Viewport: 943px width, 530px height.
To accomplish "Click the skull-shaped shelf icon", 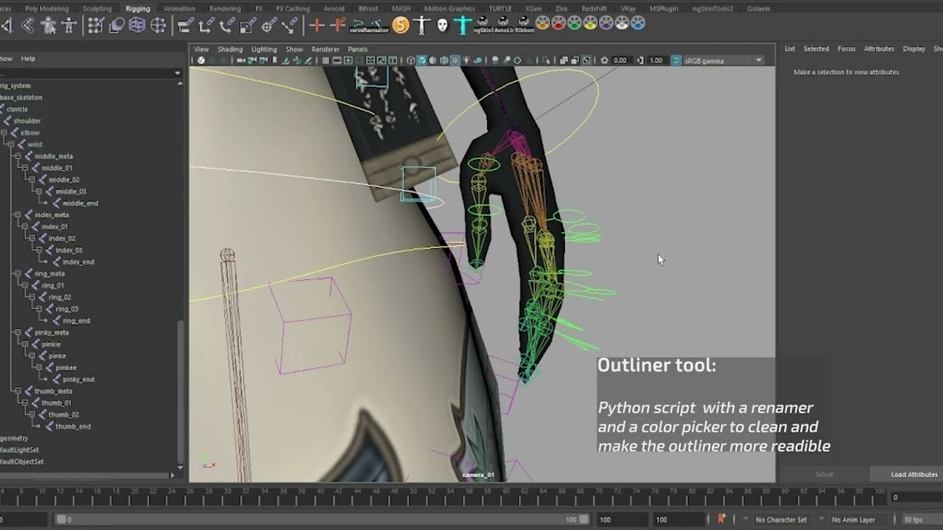I will pos(442,24).
